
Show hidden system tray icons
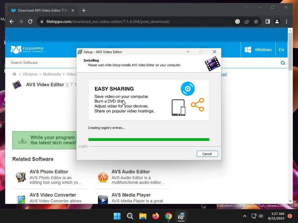click(x=245, y=216)
